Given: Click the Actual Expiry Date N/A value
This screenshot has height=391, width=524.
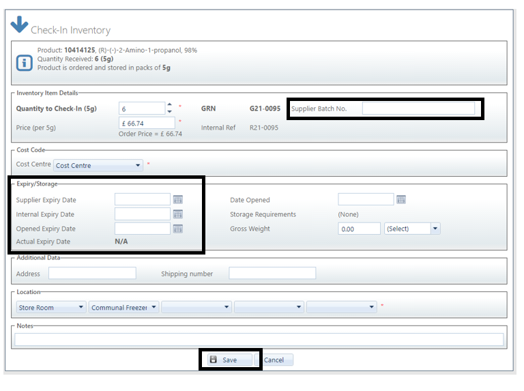Looking at the screenshot, I should coord(121,242).
